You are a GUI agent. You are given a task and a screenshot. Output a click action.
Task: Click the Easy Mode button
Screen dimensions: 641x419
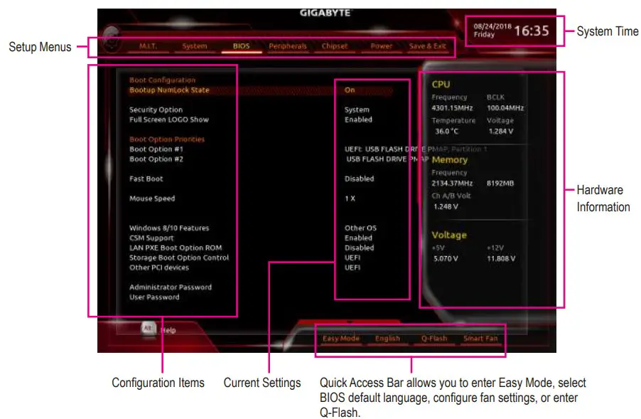[x=341, y=339]
